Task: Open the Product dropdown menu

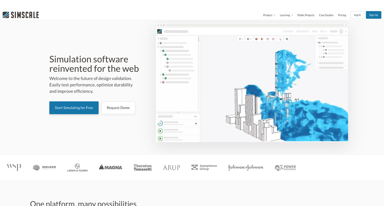Action: click(269, 15)
